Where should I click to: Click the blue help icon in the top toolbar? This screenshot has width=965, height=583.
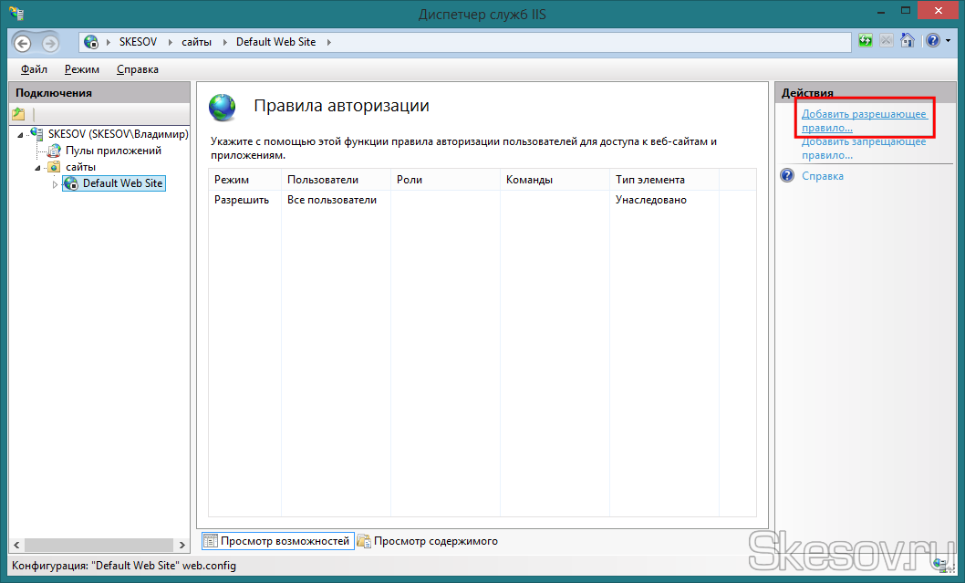(x=931, y=41)
